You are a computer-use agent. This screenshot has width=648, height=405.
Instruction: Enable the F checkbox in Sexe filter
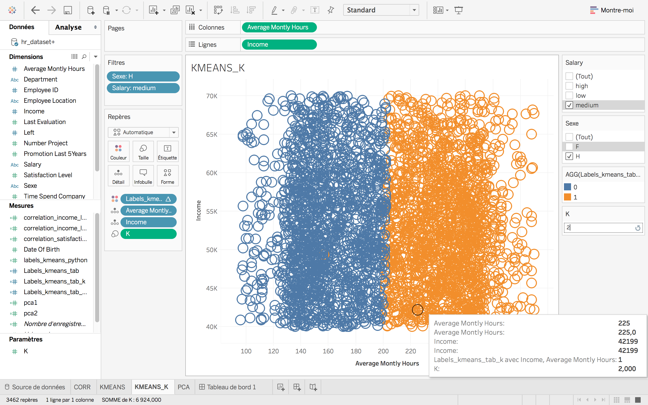point(569,147)
